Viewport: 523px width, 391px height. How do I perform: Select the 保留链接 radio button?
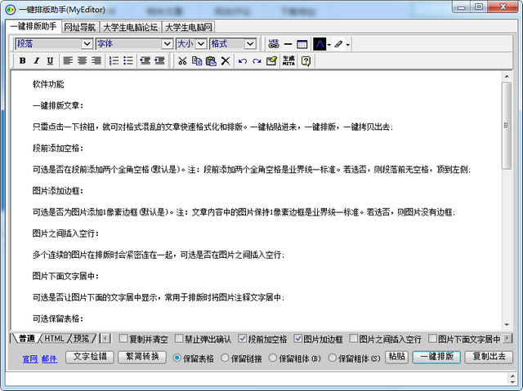pyautogui.click(x=225, y=358)
